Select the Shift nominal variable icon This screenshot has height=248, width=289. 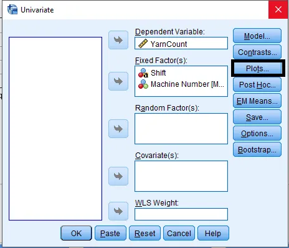click(143, 73)
